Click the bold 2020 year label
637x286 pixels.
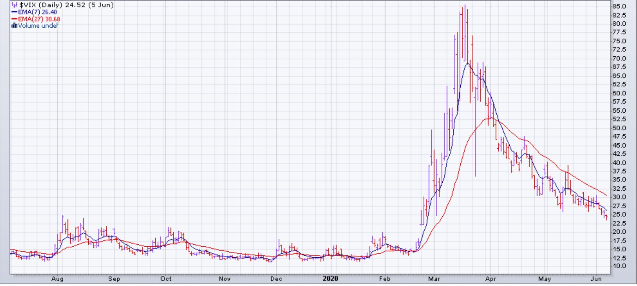click(330, 279)
